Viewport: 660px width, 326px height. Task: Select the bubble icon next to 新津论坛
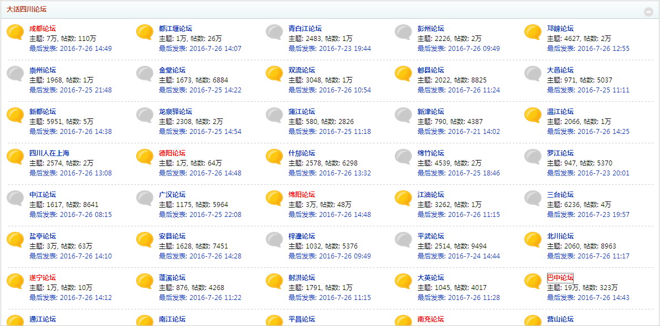point(403,115)
